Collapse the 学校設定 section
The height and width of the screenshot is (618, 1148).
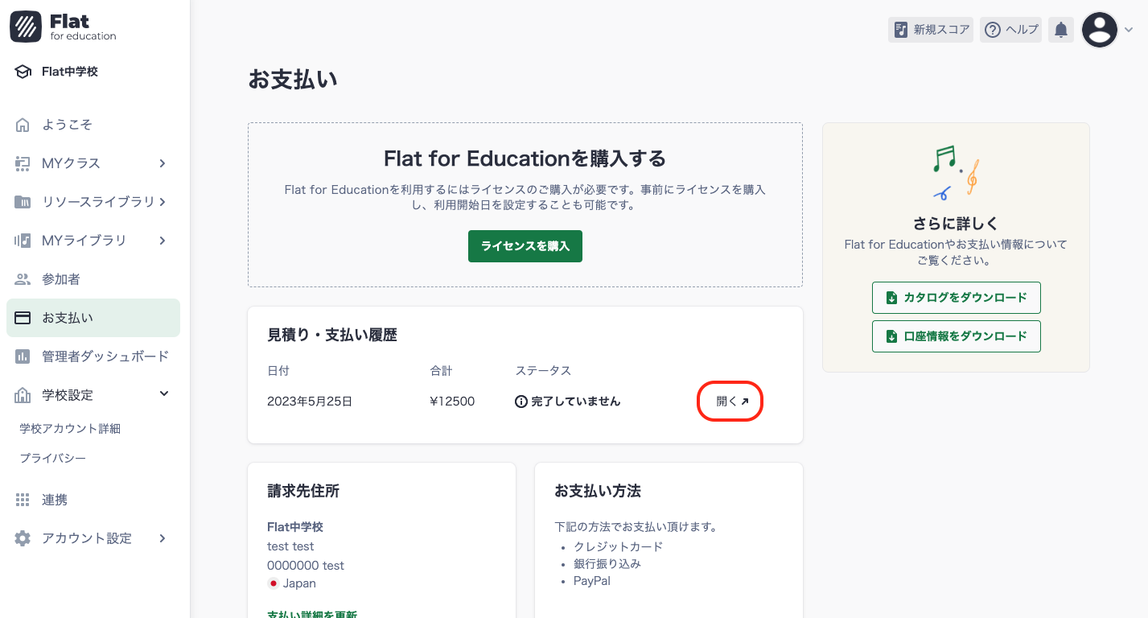point(163,394)
